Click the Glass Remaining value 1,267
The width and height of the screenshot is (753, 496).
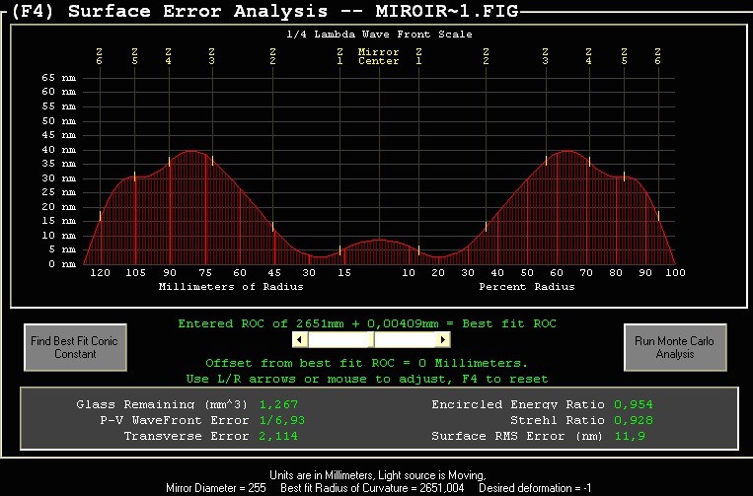[x=278, y=404]
